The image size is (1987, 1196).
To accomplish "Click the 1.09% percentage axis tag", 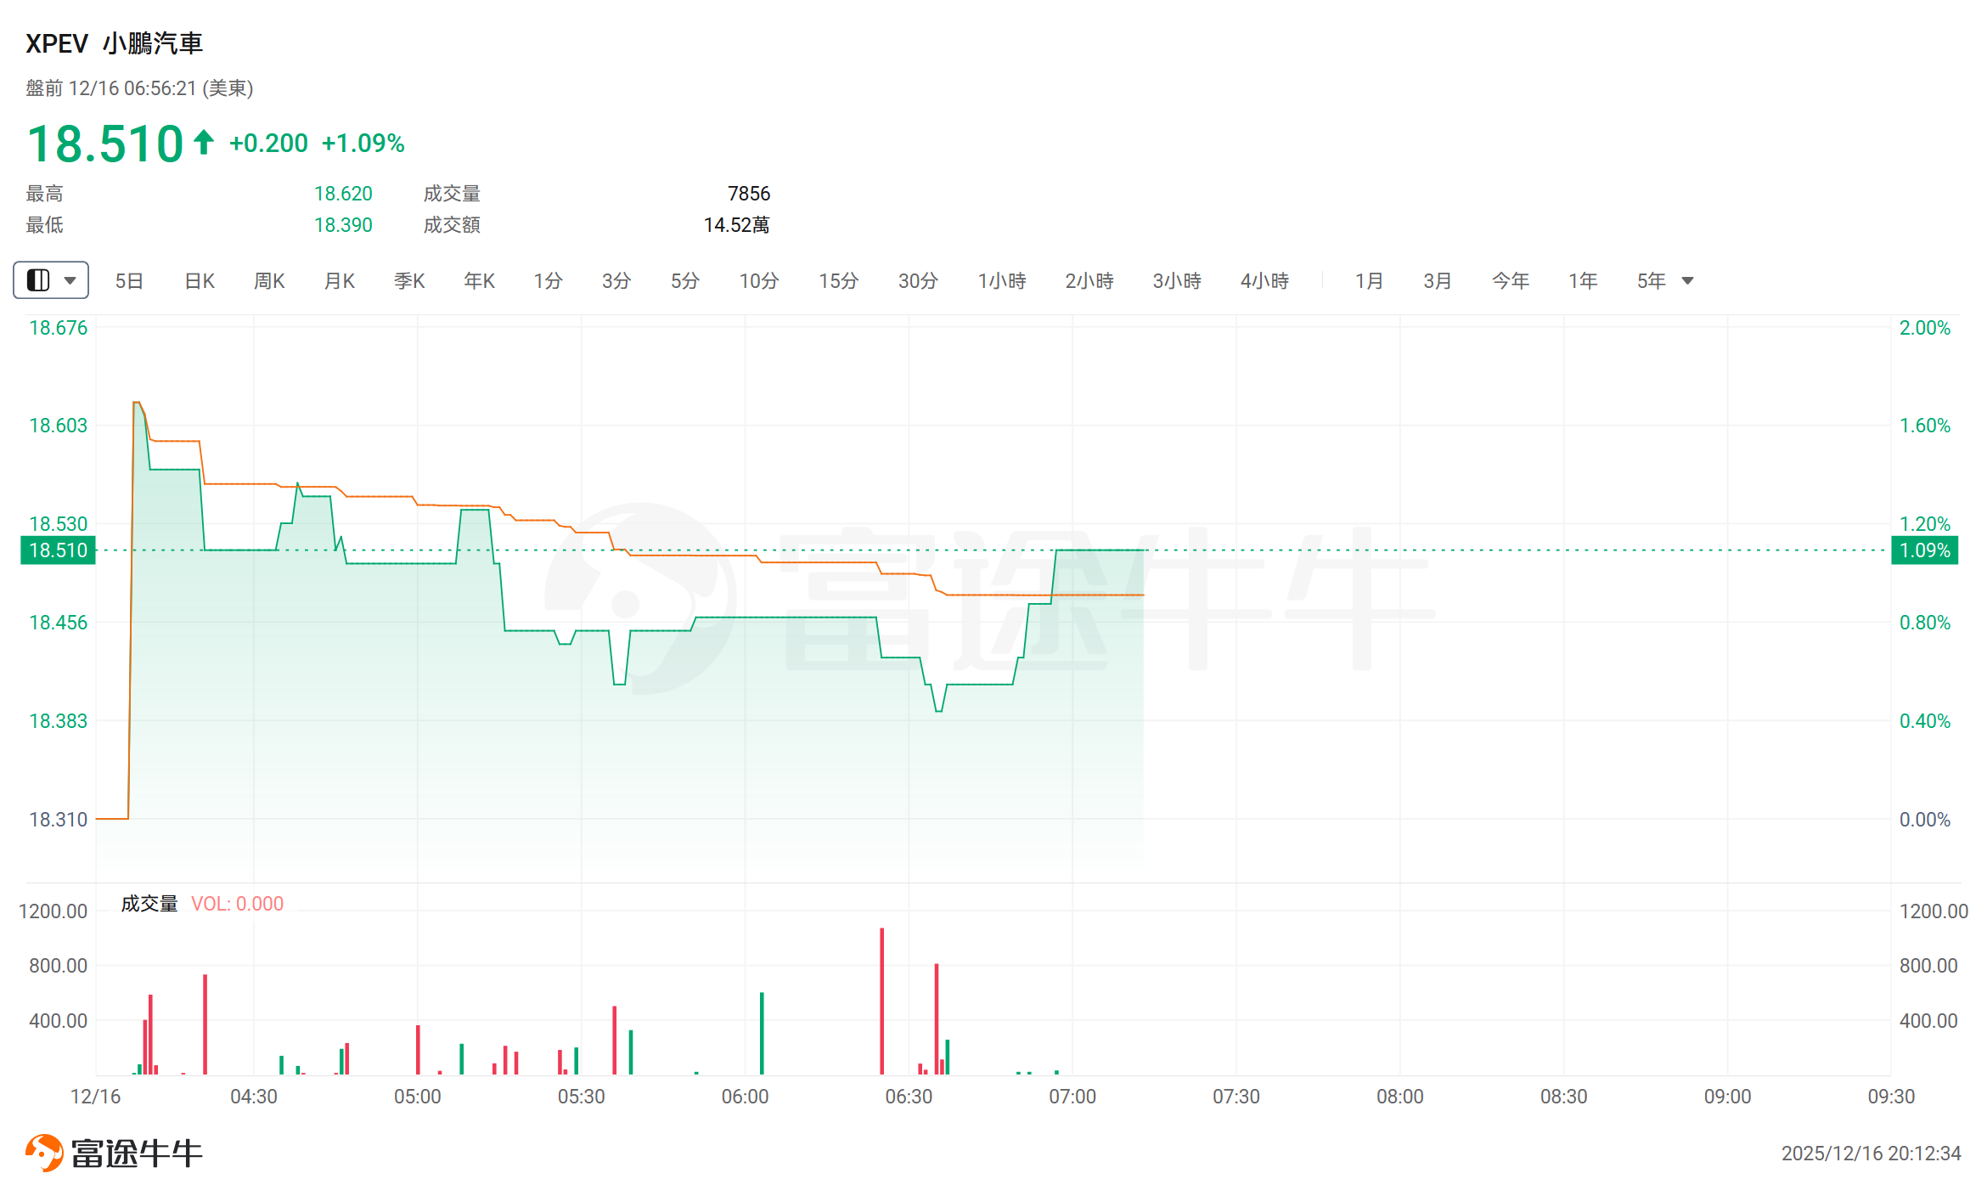I will coord(1924,550).
